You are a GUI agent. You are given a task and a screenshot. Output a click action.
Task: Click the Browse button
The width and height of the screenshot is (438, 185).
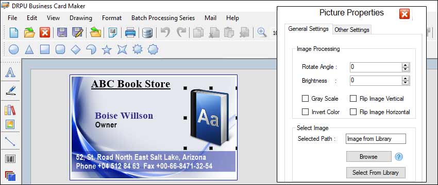pos(369,157)
